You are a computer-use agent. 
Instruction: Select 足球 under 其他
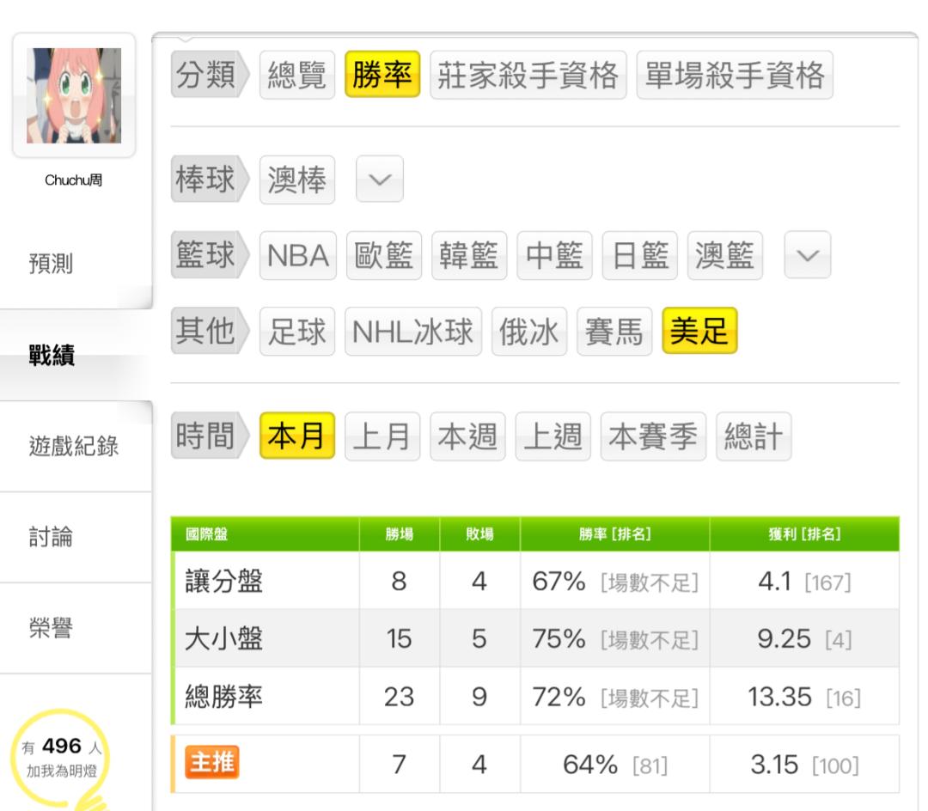point(297,332)
